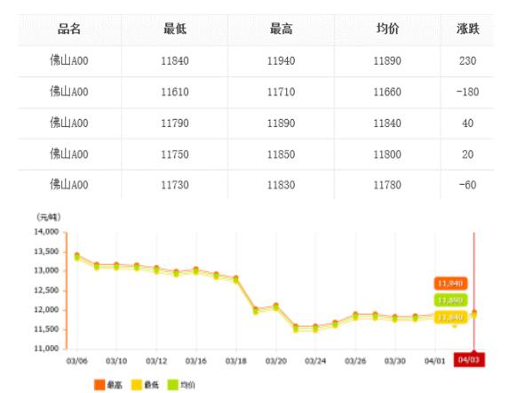Image resolution: width=509 pixels, height=393 pixels.
Task: Click the 最低 column header
Action: pyautogui.click(x=175, y=28)
